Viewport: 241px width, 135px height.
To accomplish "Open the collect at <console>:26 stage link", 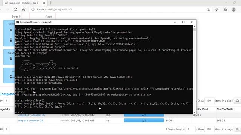I will [32, 115].
